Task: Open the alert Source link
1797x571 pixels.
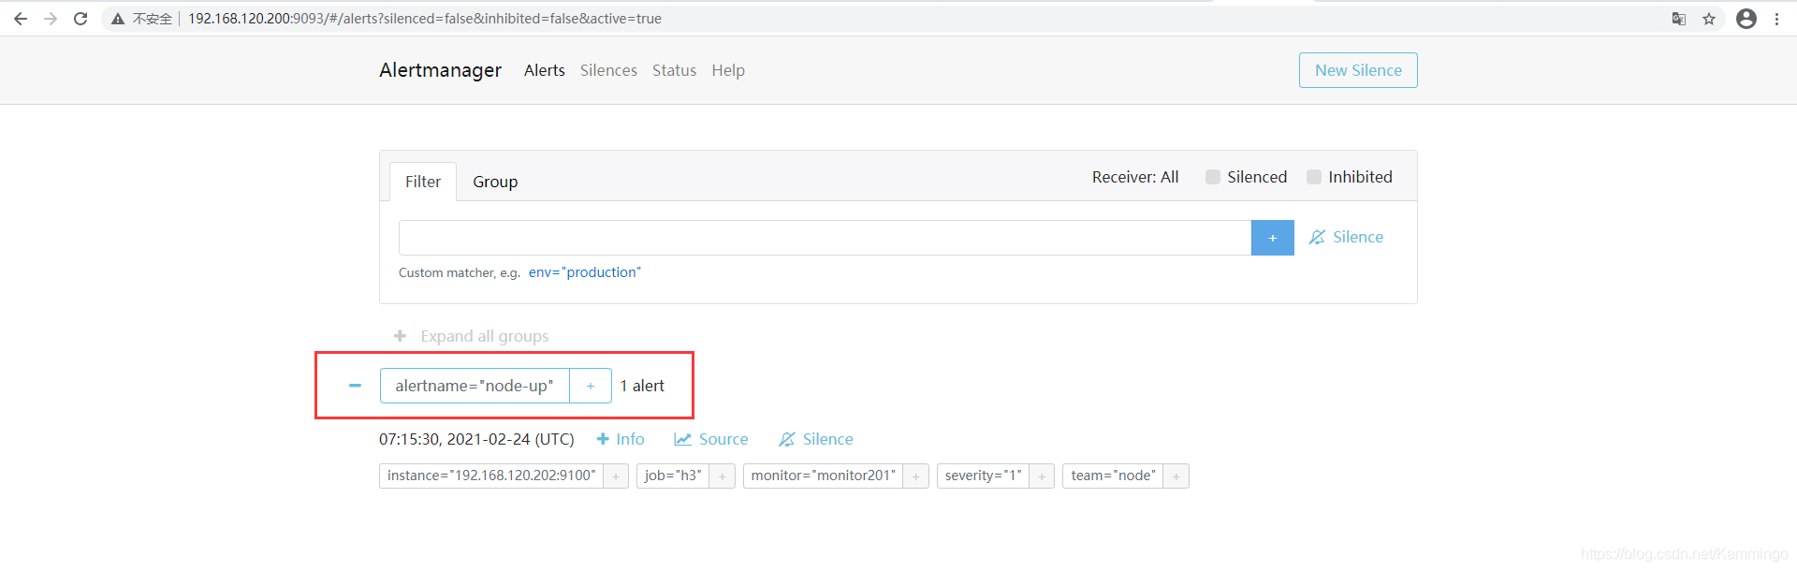Action: 711,439
